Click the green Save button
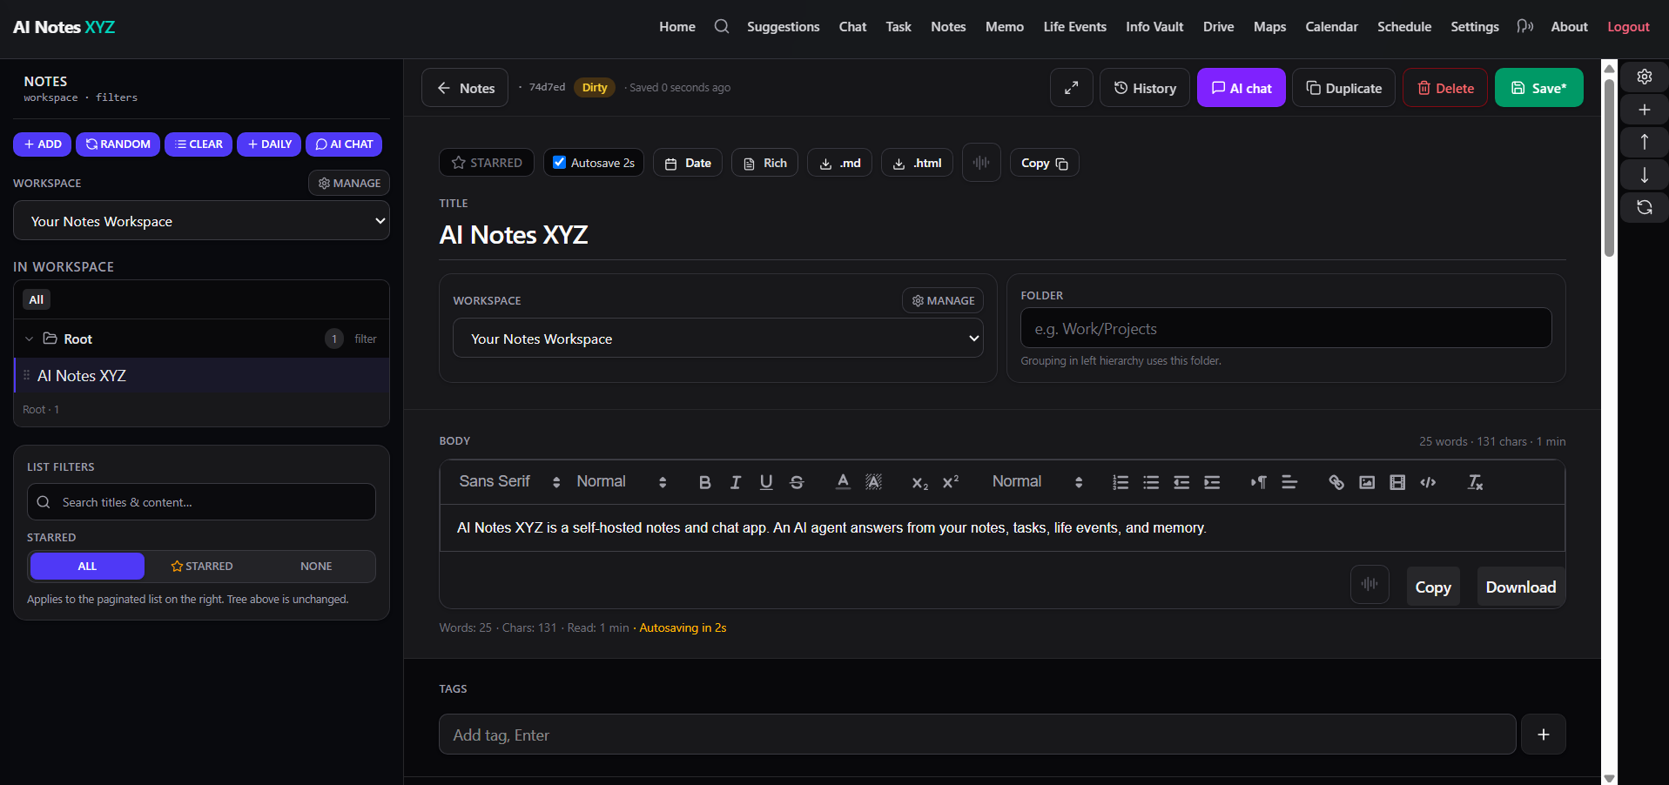The width and height of the screenshot is (1669, 785). [x=1538, y=87]
